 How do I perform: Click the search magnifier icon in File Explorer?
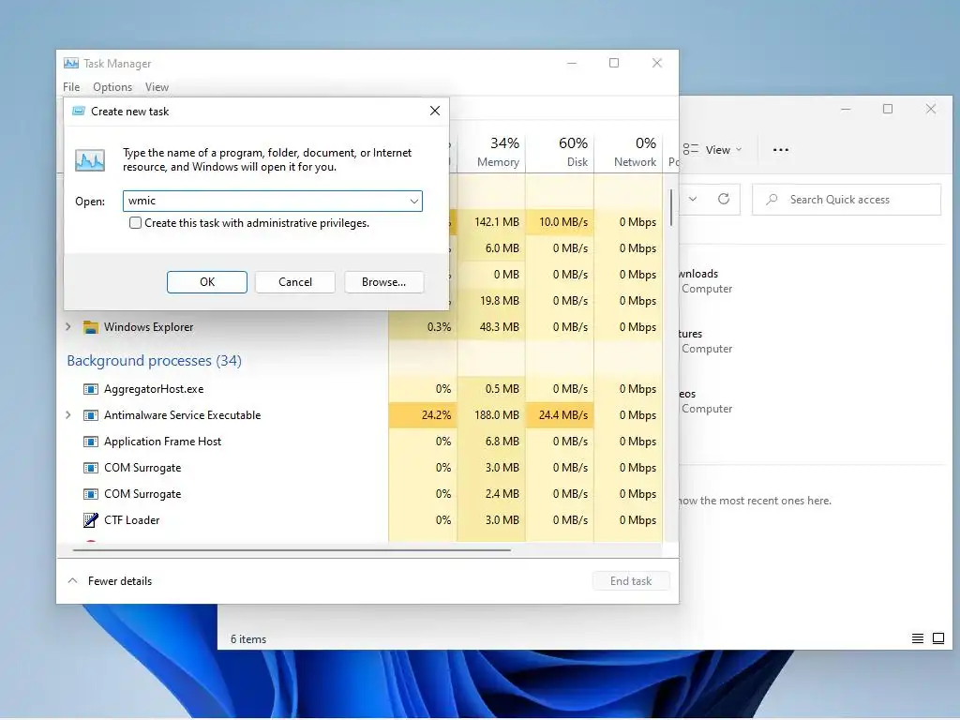[x=772, y=199]
